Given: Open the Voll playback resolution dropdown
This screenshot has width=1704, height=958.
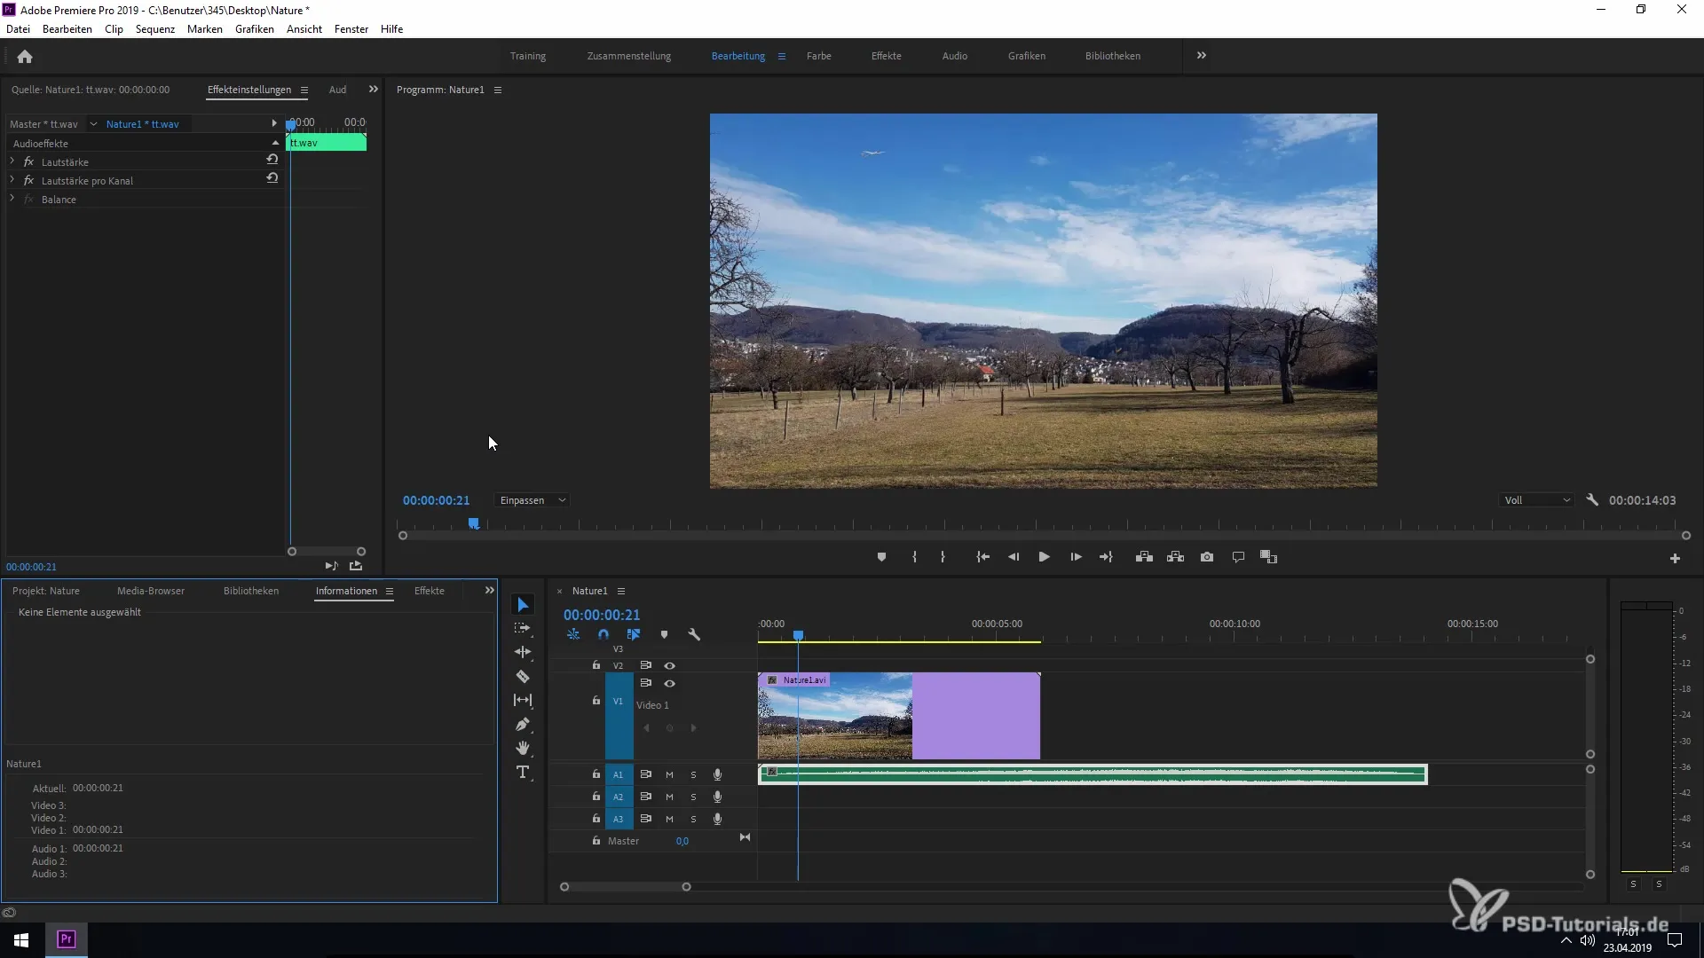Looking at the screenshot, I should [1537, 500].
